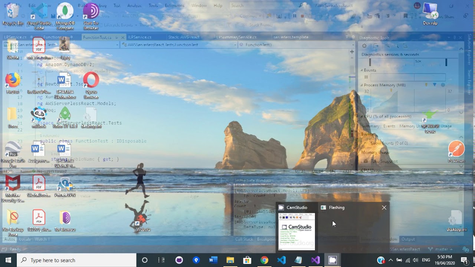Screen dimensions: 475x267
Task: Click ENG language indicator
Action: 426,260
